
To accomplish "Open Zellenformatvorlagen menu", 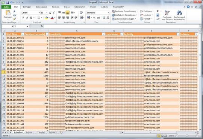I will pyautogui.click(x=124, y=19).
